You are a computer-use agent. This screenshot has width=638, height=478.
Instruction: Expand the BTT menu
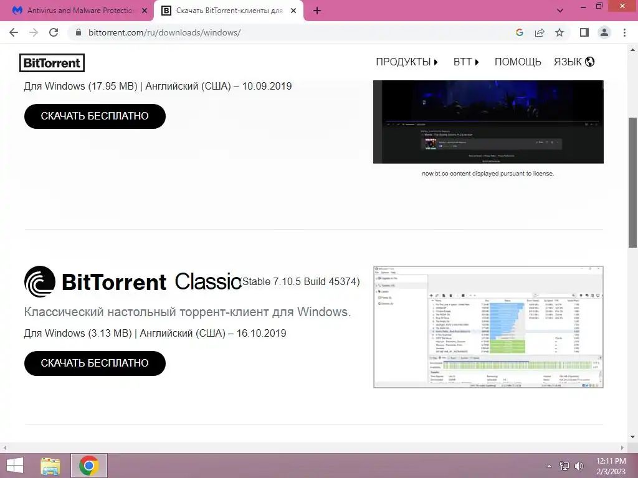[466, 62]
